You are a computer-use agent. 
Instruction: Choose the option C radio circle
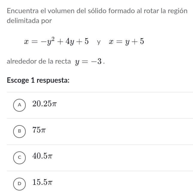(19, 157)
